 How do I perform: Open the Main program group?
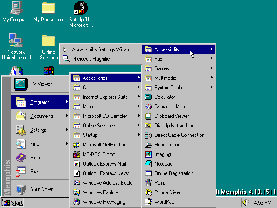[106, 107]
